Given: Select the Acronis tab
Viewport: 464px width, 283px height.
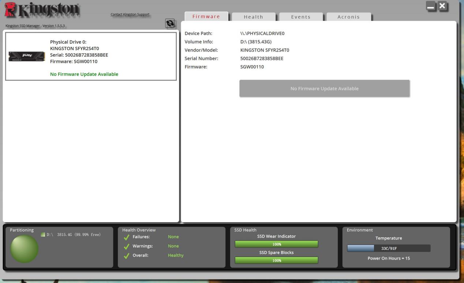Looking at the screenshot, I should click(348, 17).
